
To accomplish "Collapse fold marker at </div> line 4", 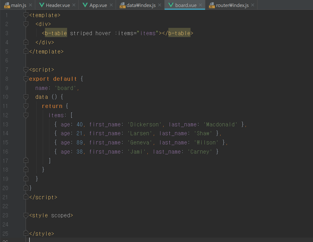I will coord(26,42).
